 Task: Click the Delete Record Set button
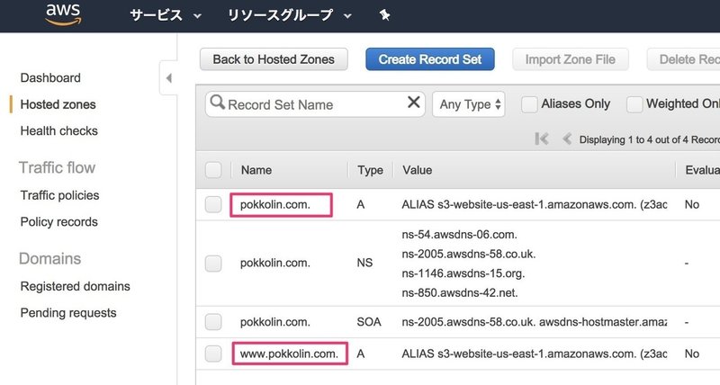point(684,59)
